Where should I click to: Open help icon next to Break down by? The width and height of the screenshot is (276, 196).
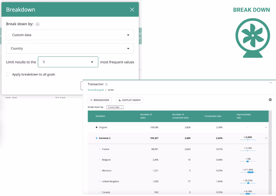tap(38, 24)
